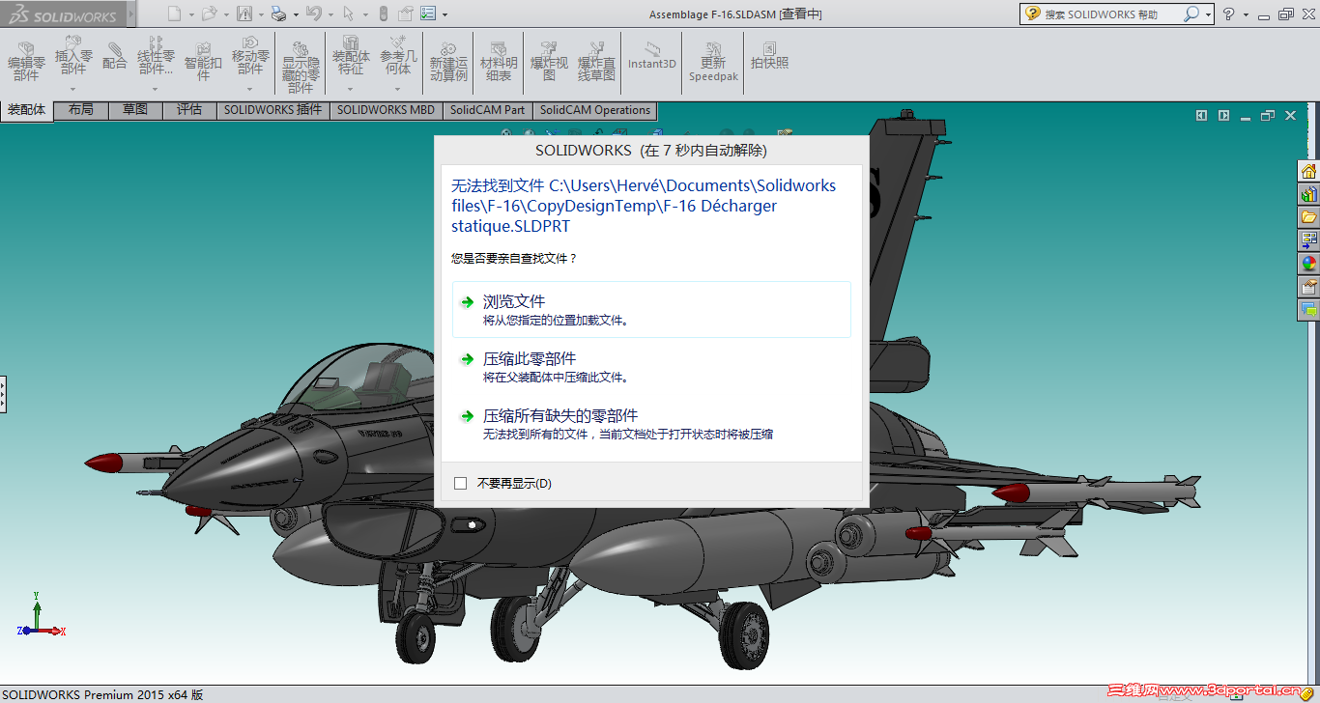
Task: Expand the left panel flyout handle
Action: click(3, 395)
